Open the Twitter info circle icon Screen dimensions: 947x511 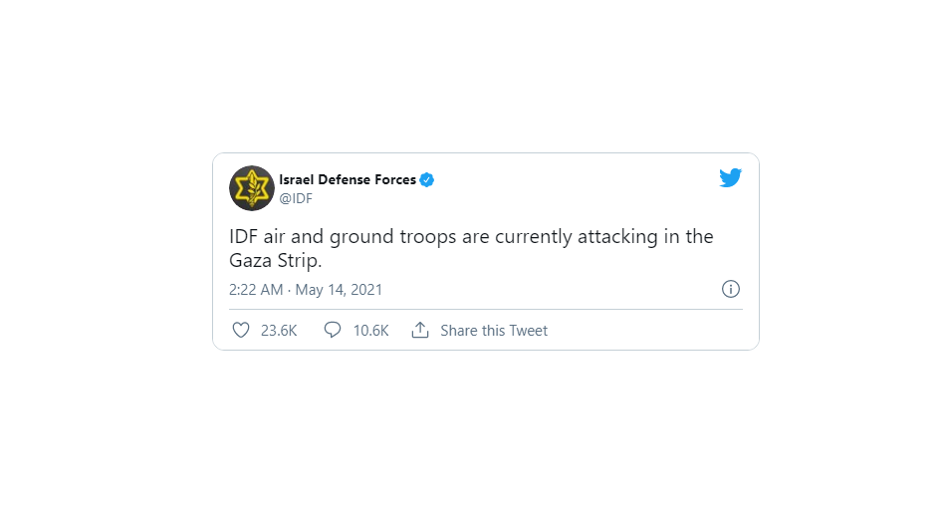[x=731, y=289]
